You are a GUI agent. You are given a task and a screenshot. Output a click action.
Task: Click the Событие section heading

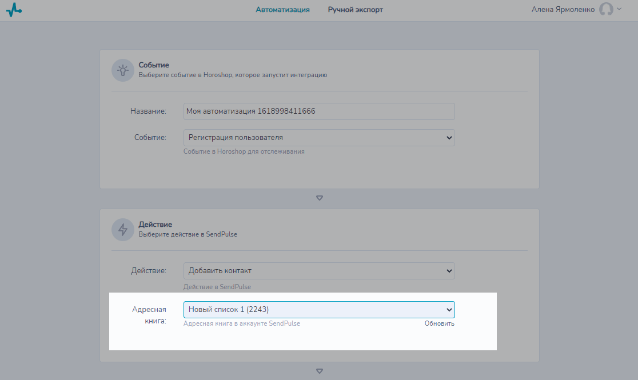pos(154,65)
